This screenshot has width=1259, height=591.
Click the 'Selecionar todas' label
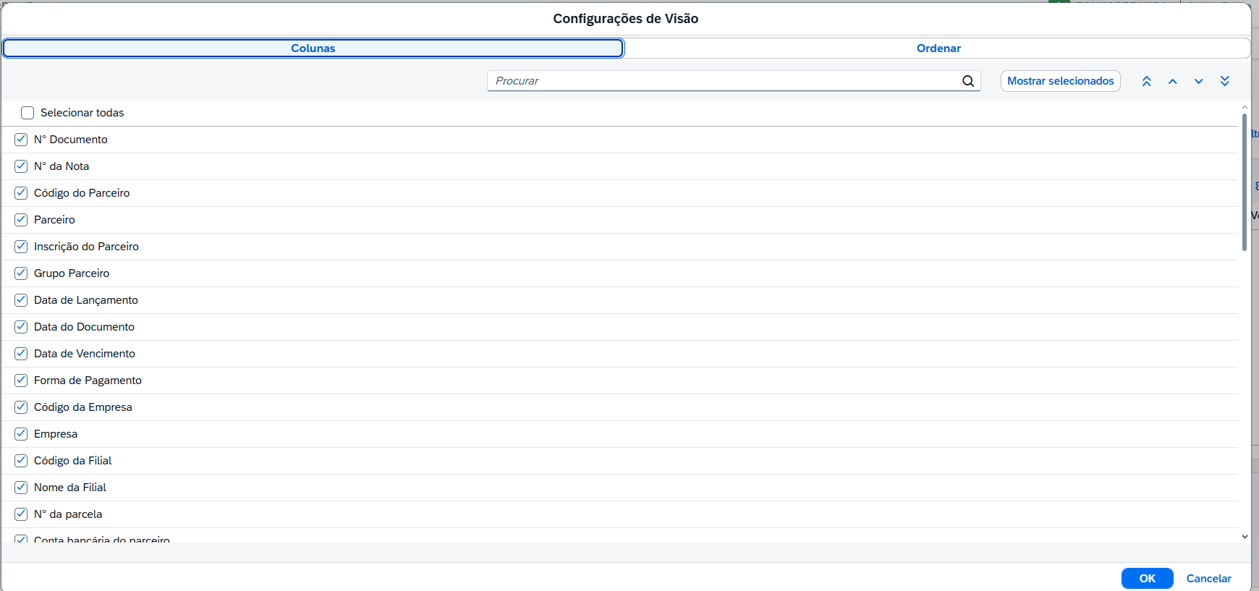[x=82, y=113]
